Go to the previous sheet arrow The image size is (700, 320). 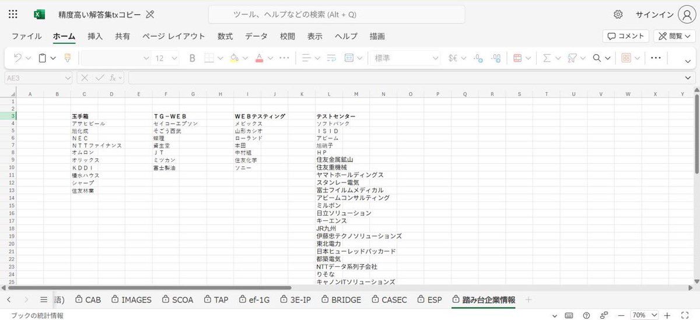[9, 300]
